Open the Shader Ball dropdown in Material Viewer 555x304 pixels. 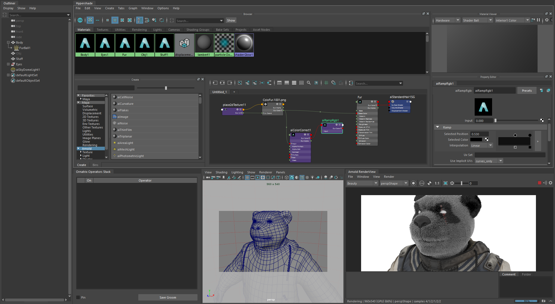tap(477, 20)
